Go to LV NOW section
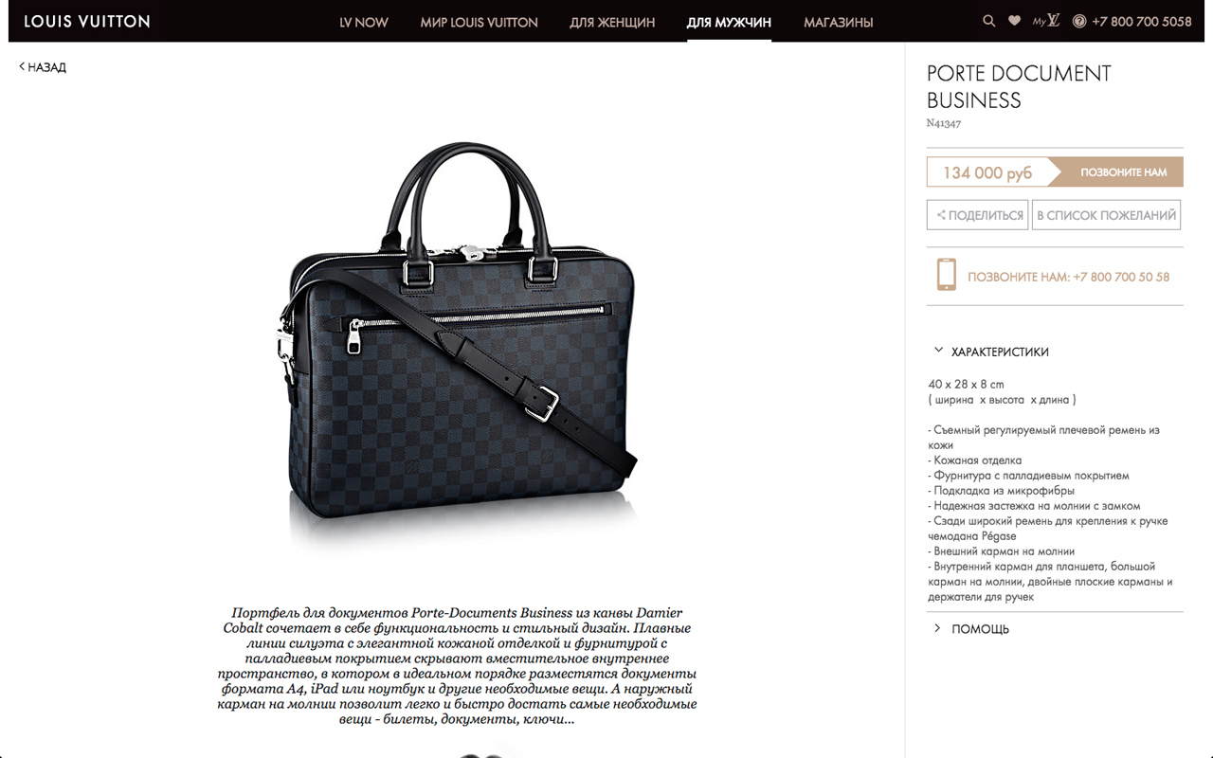Viewport: 1213px width, 758px height. [x=364, y=22]
